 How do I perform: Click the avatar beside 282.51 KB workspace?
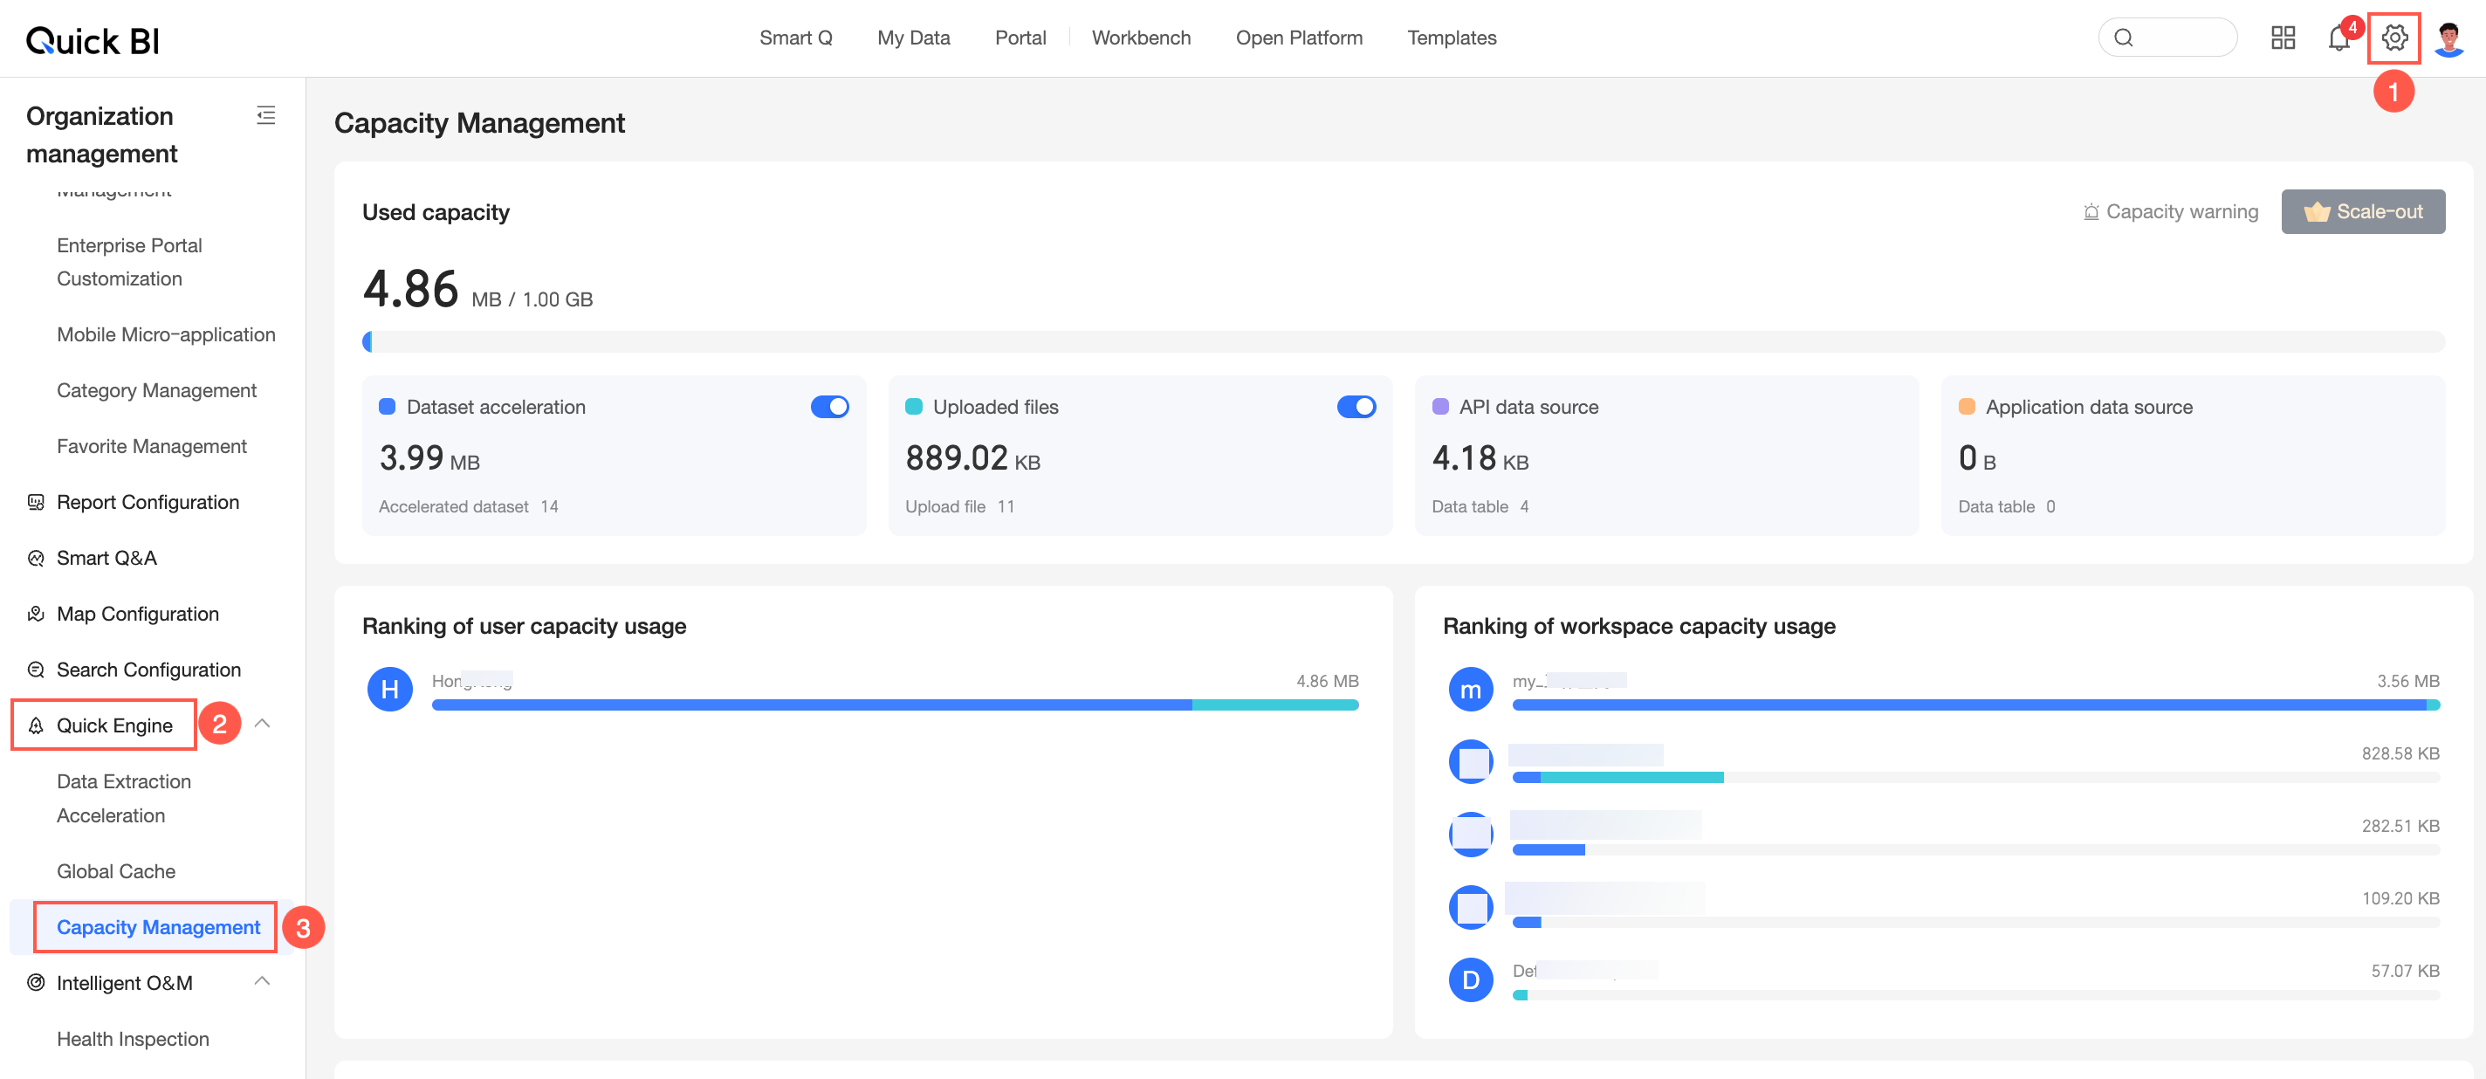point(1471,834)
